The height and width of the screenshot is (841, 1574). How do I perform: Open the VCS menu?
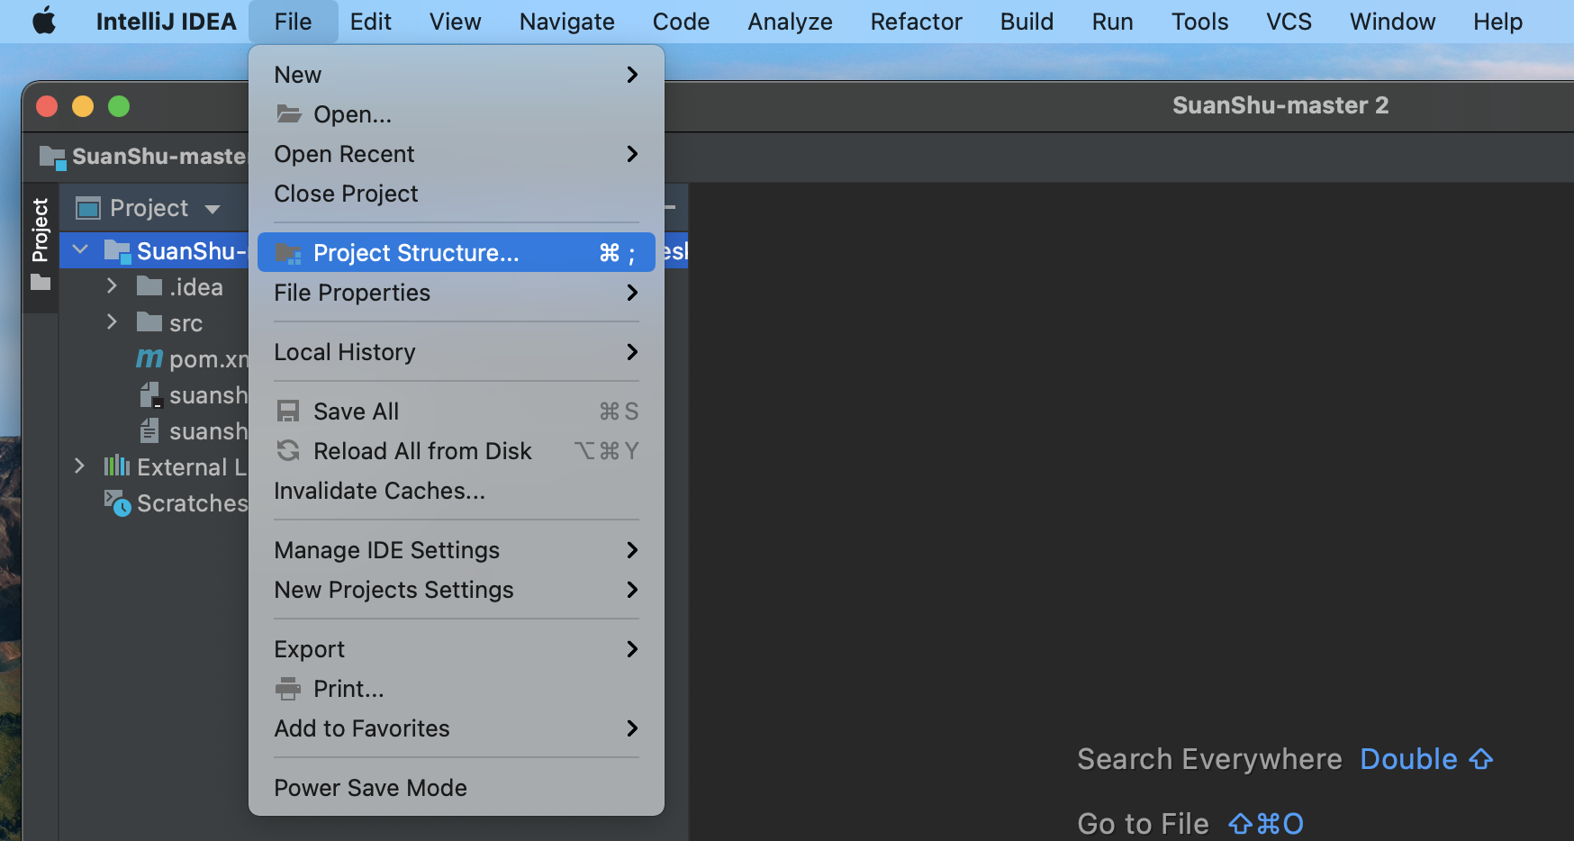(x=1289, y=21)
